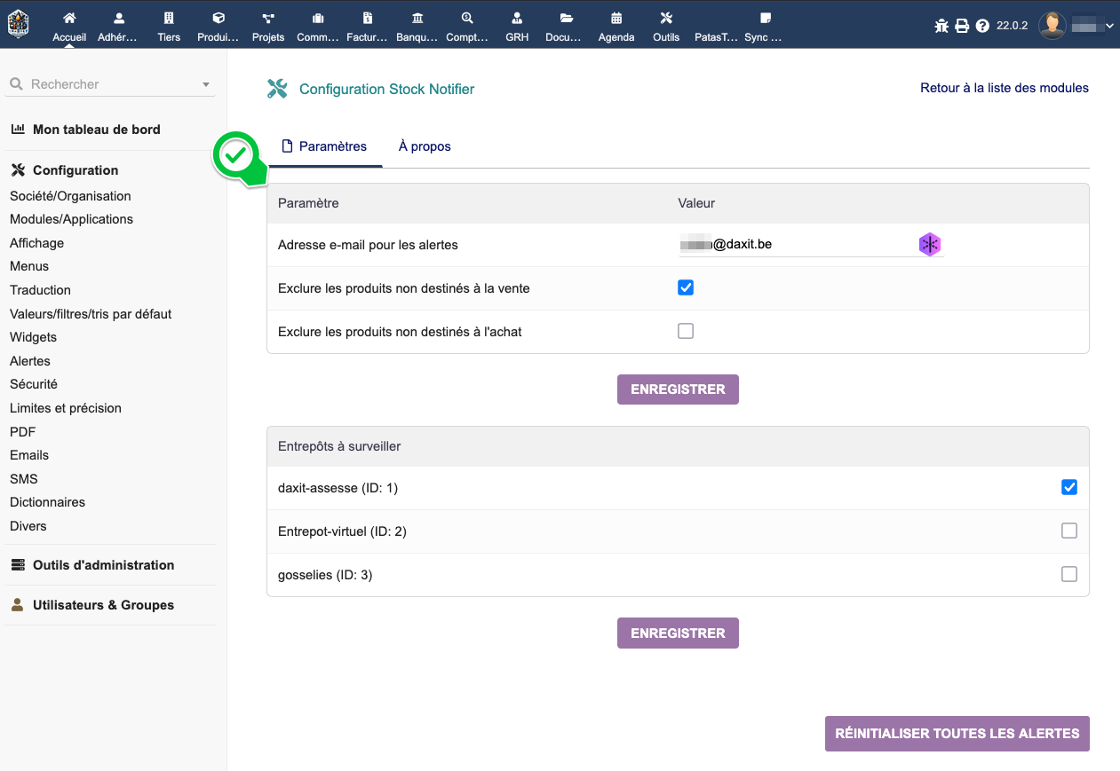
Task: Open the Projets module icon
Action: 268,19
